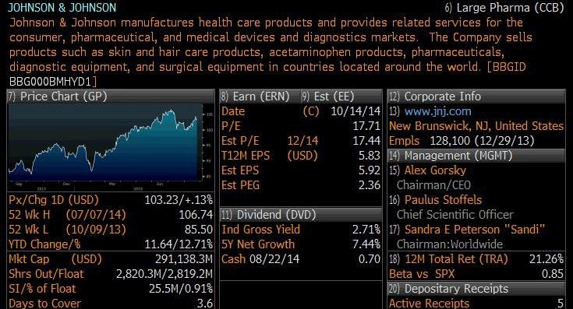The height and width of the screenshot is (309, 573).
Task: Click the Est P/E 12/14 row
Action: [x=301, y=141]
